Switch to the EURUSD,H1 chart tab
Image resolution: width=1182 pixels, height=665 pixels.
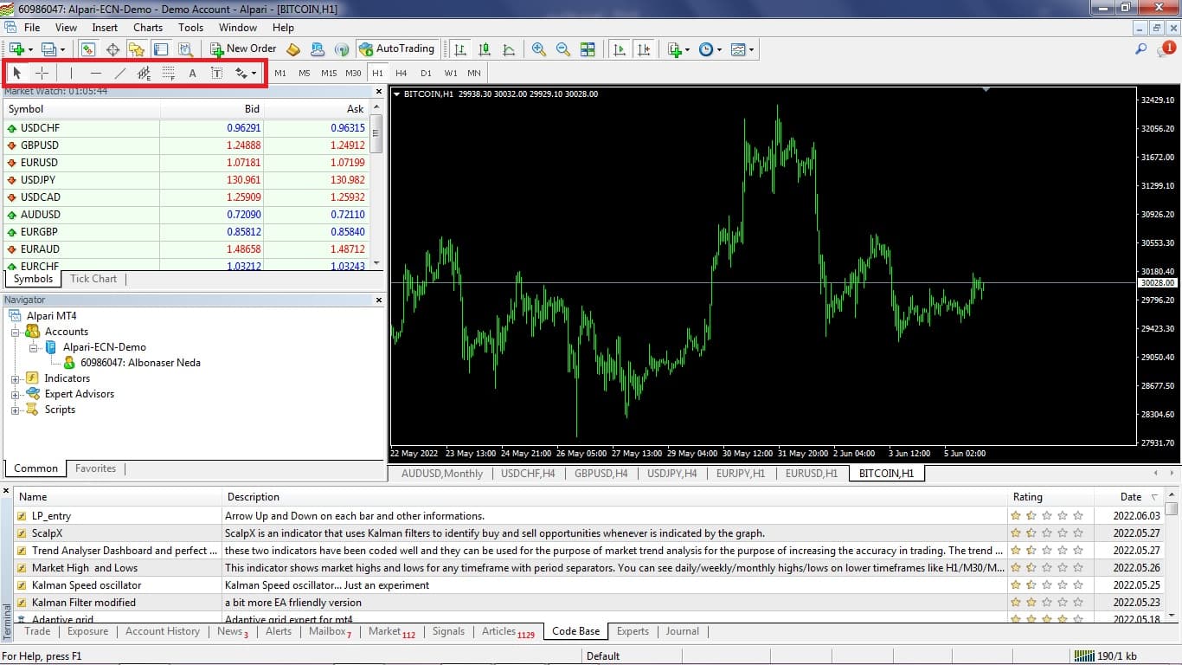(811, 474)
